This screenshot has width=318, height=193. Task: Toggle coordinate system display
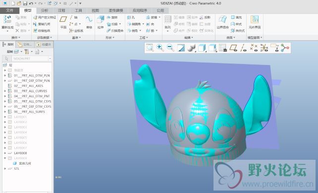tap(264, 48)
